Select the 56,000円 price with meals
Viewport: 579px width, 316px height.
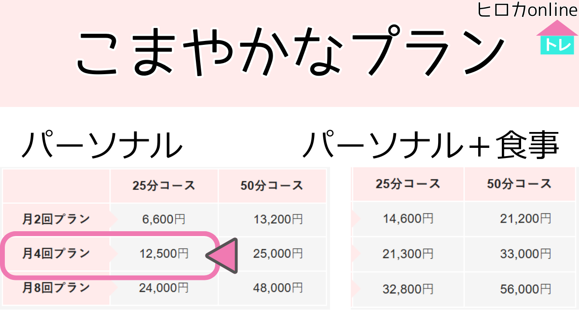[x=525, y=289]
